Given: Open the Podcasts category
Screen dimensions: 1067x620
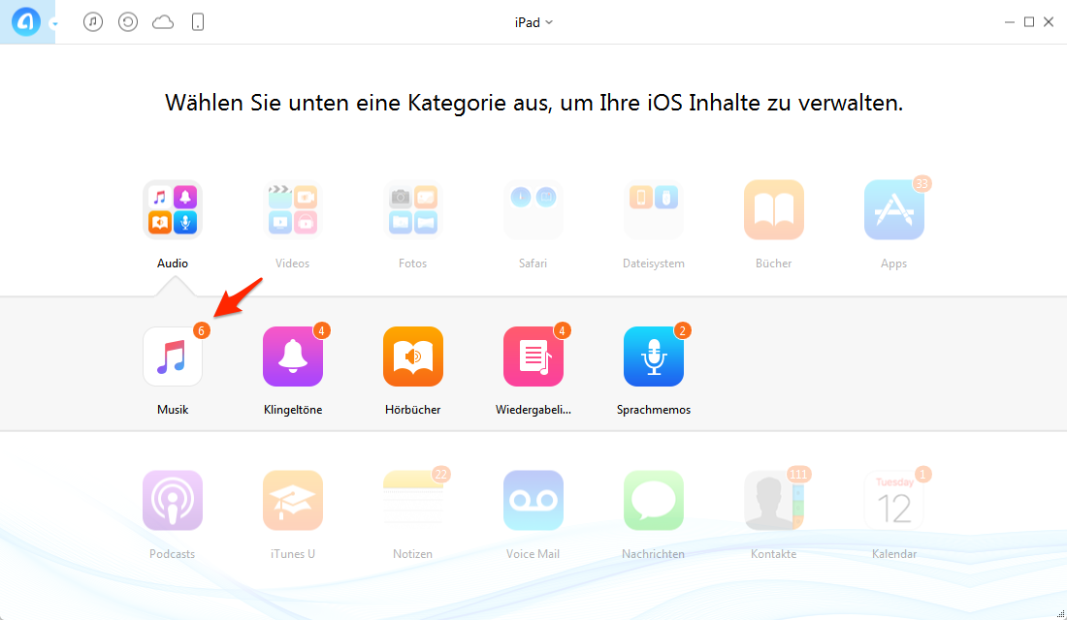Looking at the screenshot, I should (172, 500).
